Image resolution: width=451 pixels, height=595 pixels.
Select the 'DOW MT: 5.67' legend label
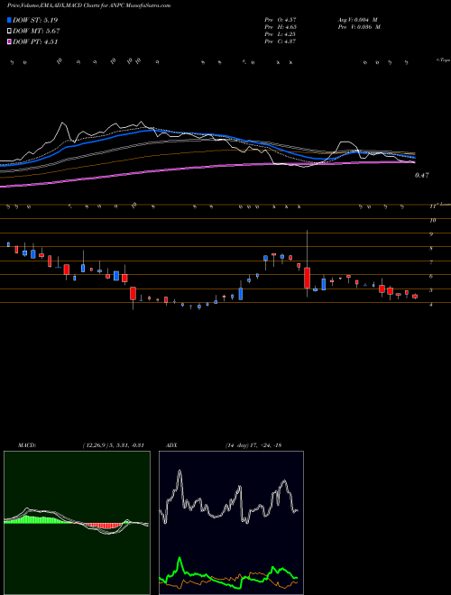coord(36,32)
